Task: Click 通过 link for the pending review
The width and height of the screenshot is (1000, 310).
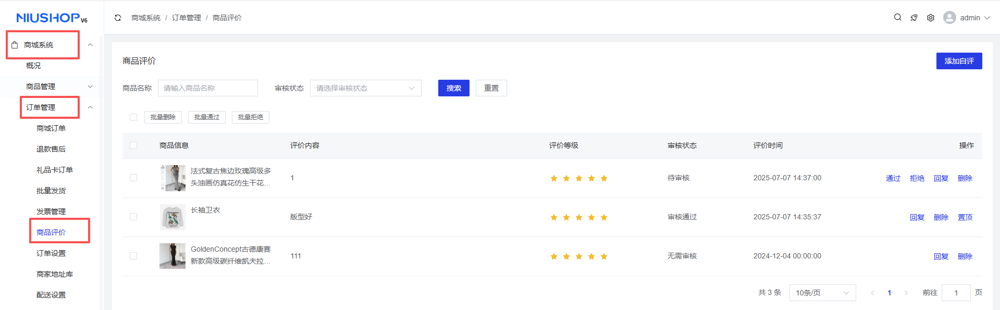Action: coord(893,178)
